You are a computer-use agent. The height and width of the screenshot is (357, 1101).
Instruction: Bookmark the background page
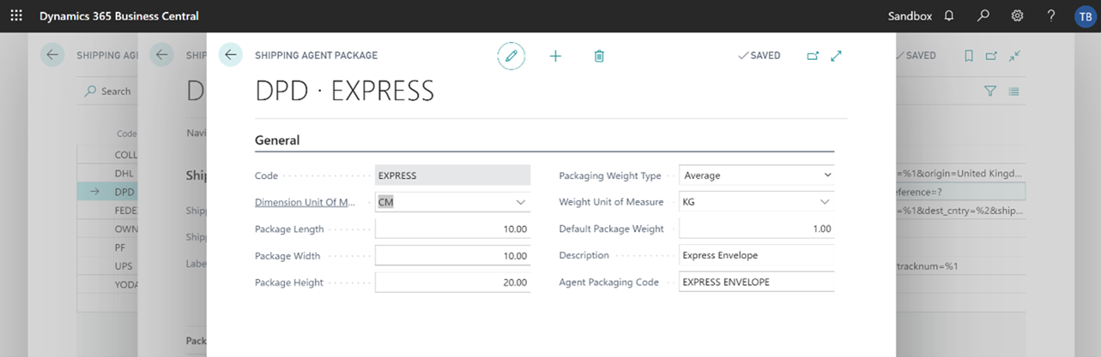[x=969, y=56]
